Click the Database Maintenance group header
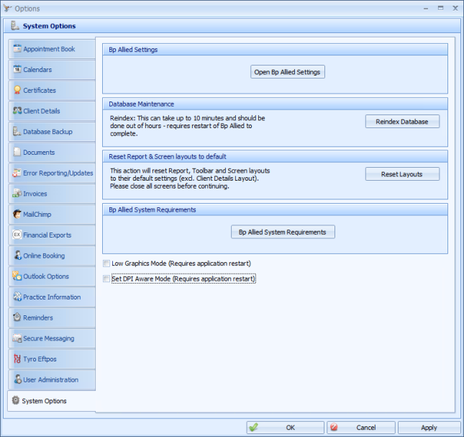Screen dimensions: 464x437 coord(275,104)
